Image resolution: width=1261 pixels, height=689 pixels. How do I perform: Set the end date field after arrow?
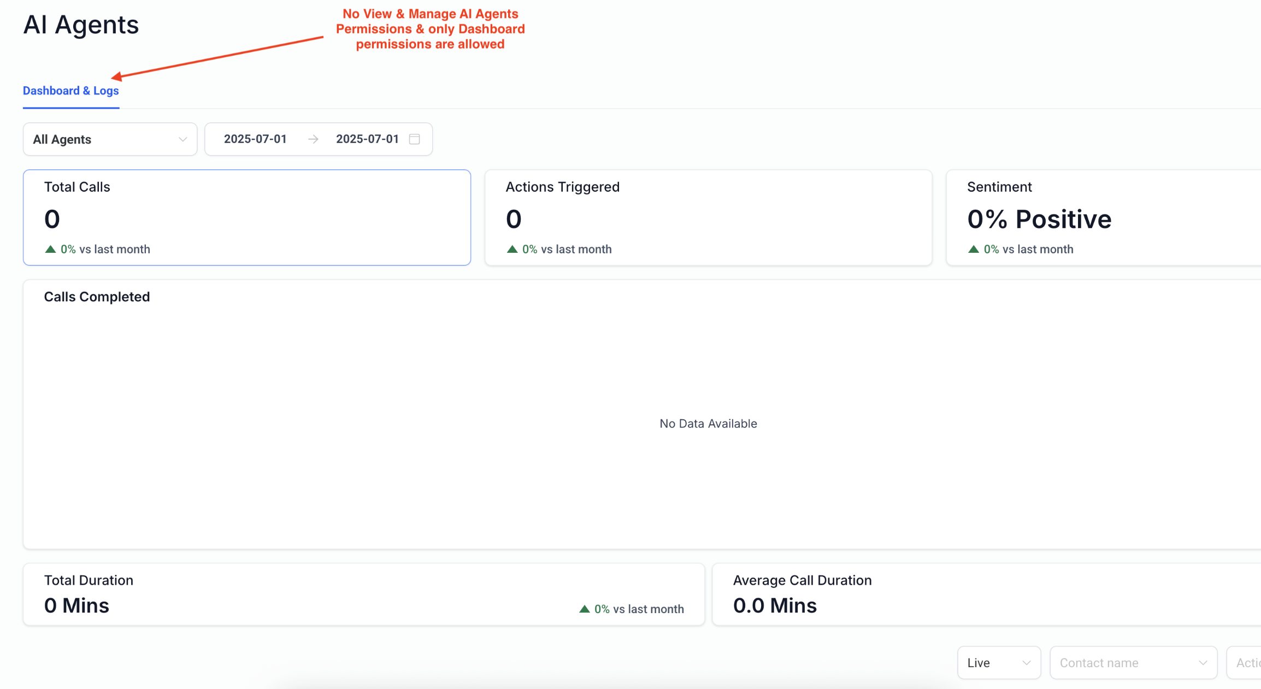367,139
